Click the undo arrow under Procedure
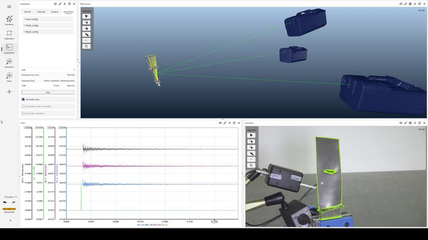The height and width of the screenshot is (240, 428). (x=5, y=202)
